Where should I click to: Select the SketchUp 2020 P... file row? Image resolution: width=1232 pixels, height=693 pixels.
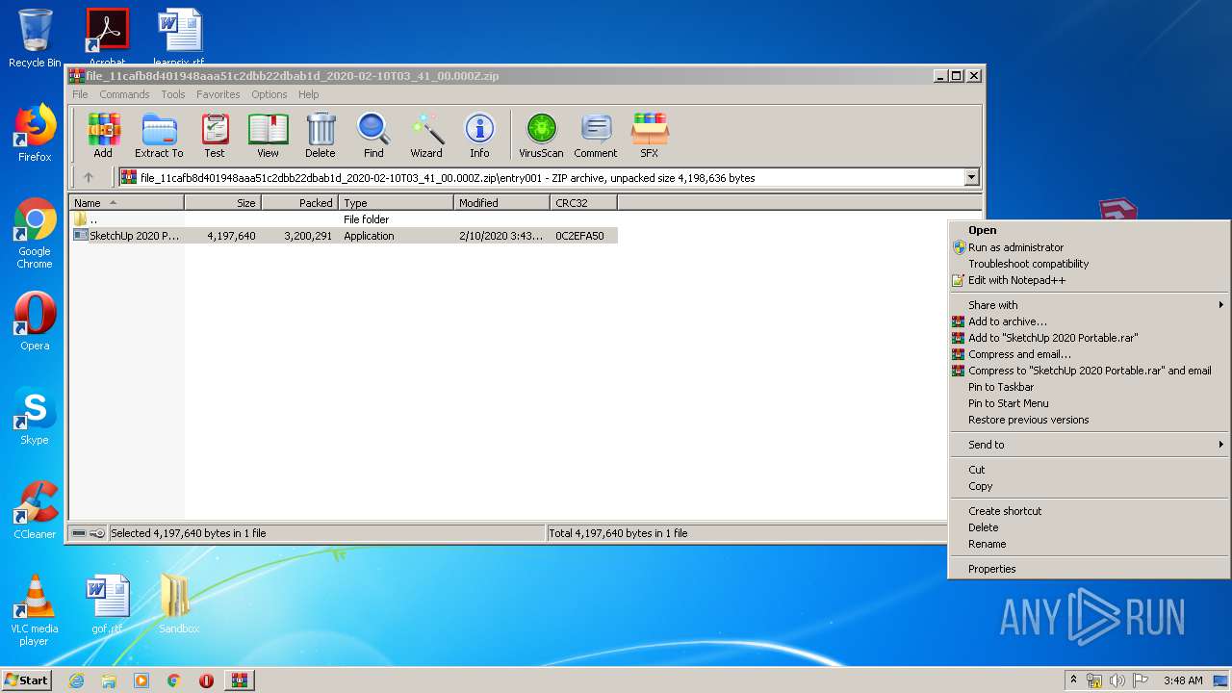(x=344, y=236)
